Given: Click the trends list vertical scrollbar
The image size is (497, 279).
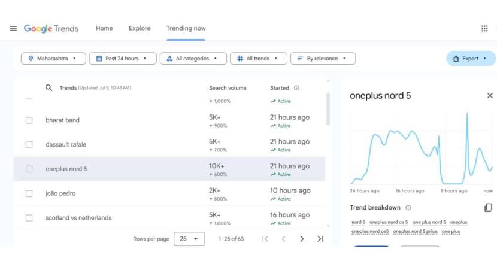Looking at the screenshot, I should [328, 109].
